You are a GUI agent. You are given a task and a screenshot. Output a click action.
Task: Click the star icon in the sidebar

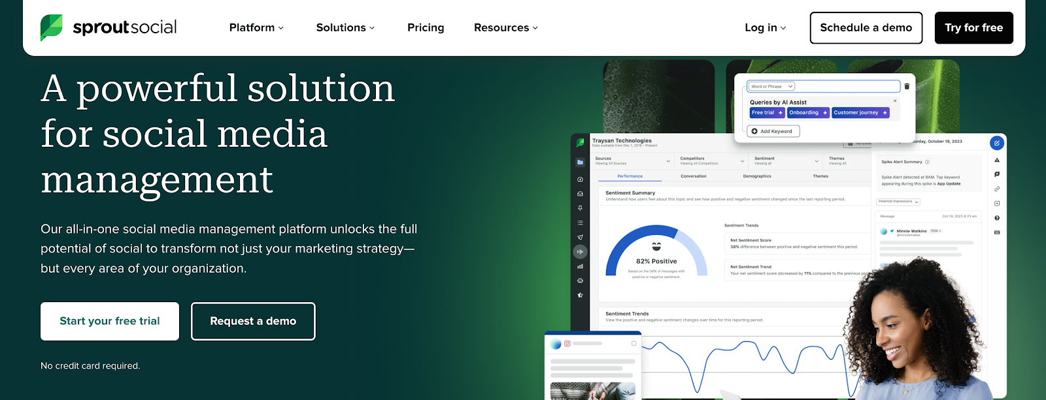[580, 295]
